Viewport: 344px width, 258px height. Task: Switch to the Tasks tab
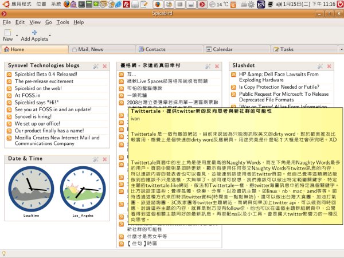304,49
